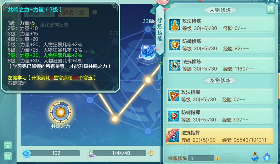This screenshot has height=164, width=280.
Task: Click the 共鸣之力 resonance orb icon
Action: [x=61, y=112]
